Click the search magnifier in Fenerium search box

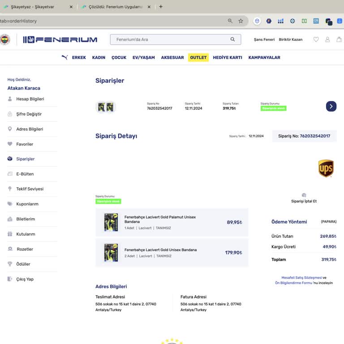coord(232,39)
